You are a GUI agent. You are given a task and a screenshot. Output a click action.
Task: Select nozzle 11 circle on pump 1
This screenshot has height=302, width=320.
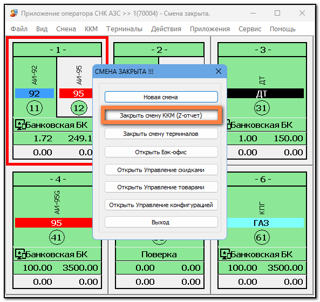(x=35, y=108)
